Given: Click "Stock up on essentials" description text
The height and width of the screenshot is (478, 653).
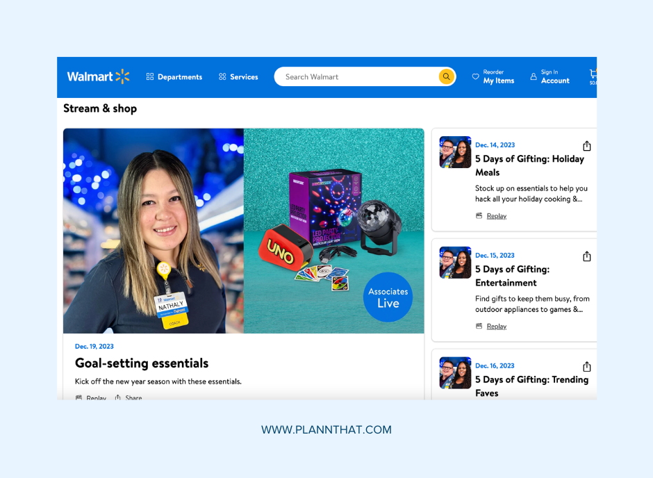Looking at the screenshot, I should click(x=531, y=194).
